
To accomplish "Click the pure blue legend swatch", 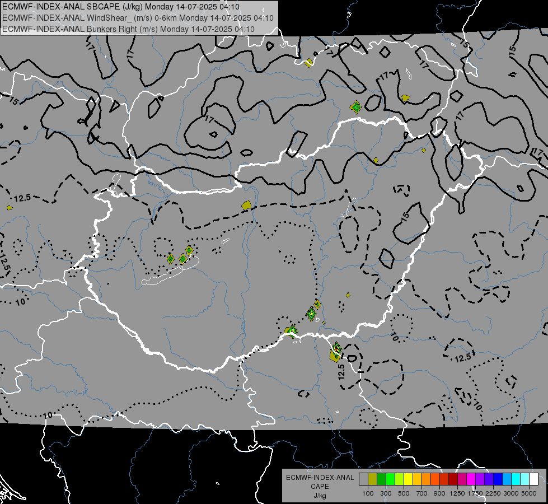I will pos(498,479).
